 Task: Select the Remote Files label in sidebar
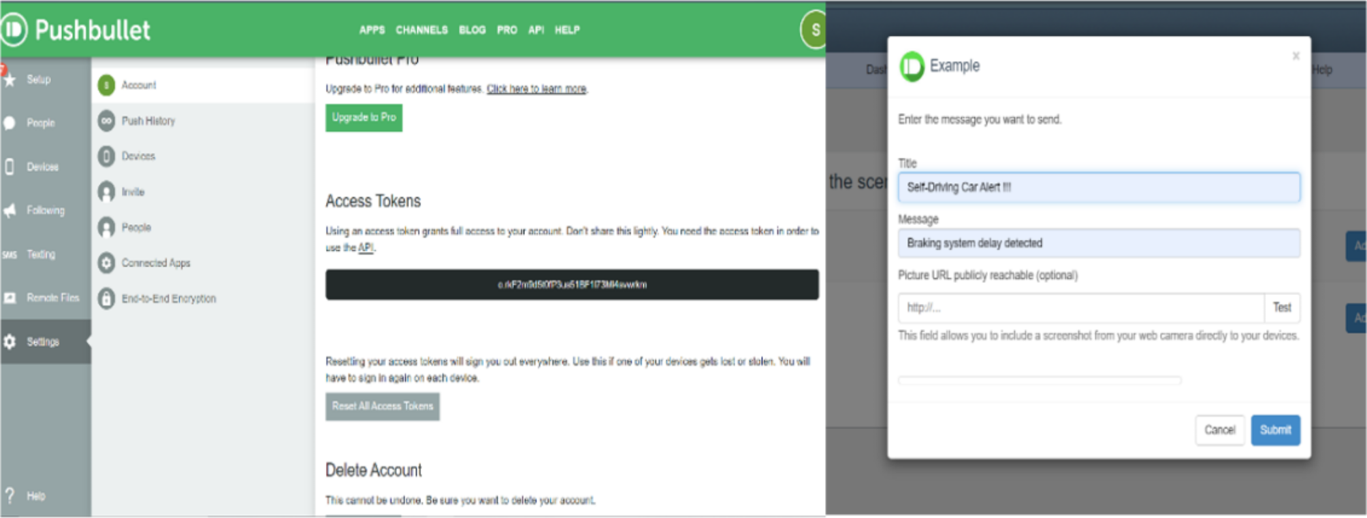pos(53,298)
